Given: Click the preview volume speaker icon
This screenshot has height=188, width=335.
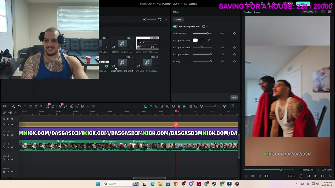Looking at the screenshot, I should coord(323,176).
